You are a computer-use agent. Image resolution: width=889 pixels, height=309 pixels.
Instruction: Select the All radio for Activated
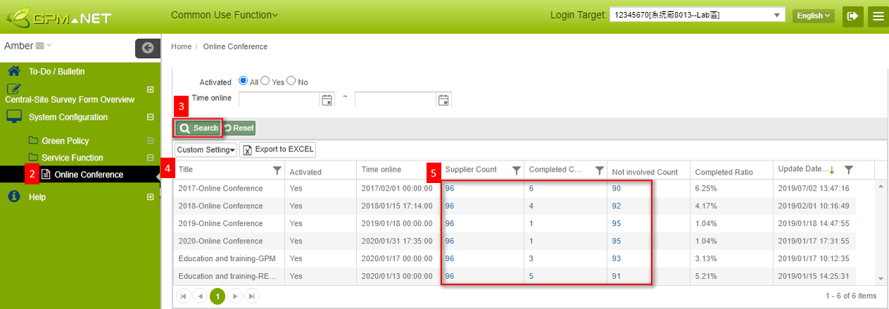[x=244, y=82]
